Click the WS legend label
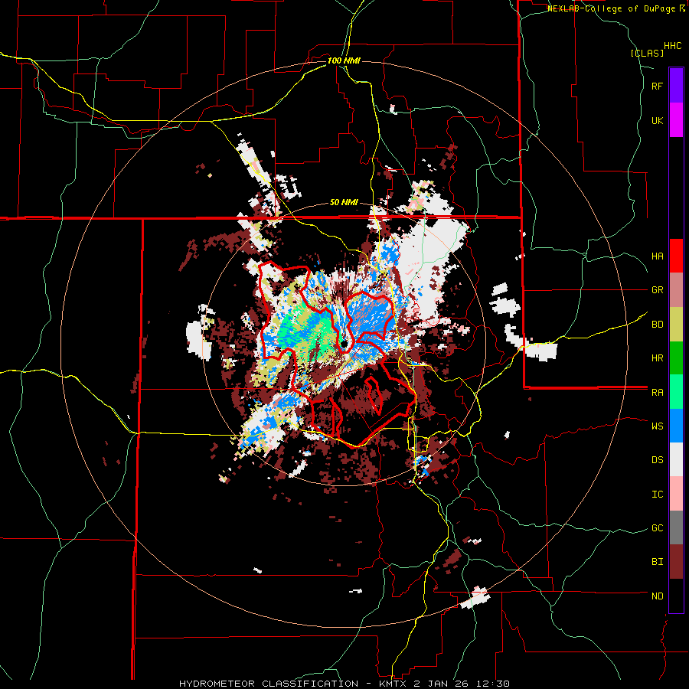The width and height of the screenshot is (689, 689). (x=657, y=426)
